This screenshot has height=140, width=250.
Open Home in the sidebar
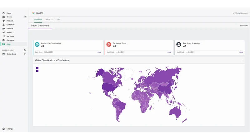(x=9, y=13)
